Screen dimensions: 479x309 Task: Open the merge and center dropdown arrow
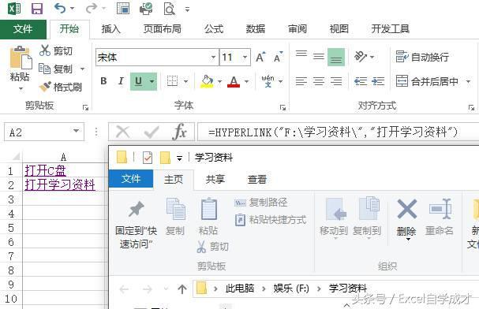(468, 81)
